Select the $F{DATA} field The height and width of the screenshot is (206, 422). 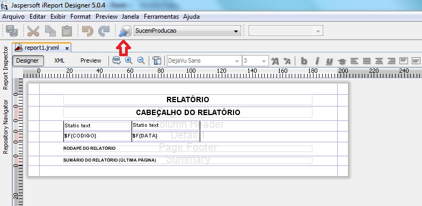coord(165,136)
